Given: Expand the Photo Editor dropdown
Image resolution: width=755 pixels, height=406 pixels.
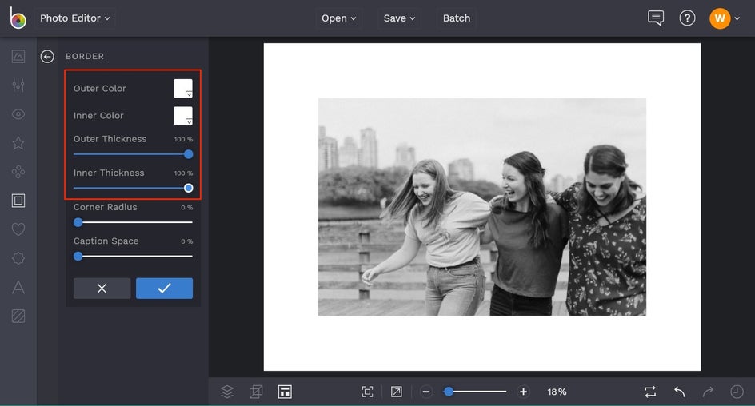Looking at the screenshot, I should tap(75, 18).
